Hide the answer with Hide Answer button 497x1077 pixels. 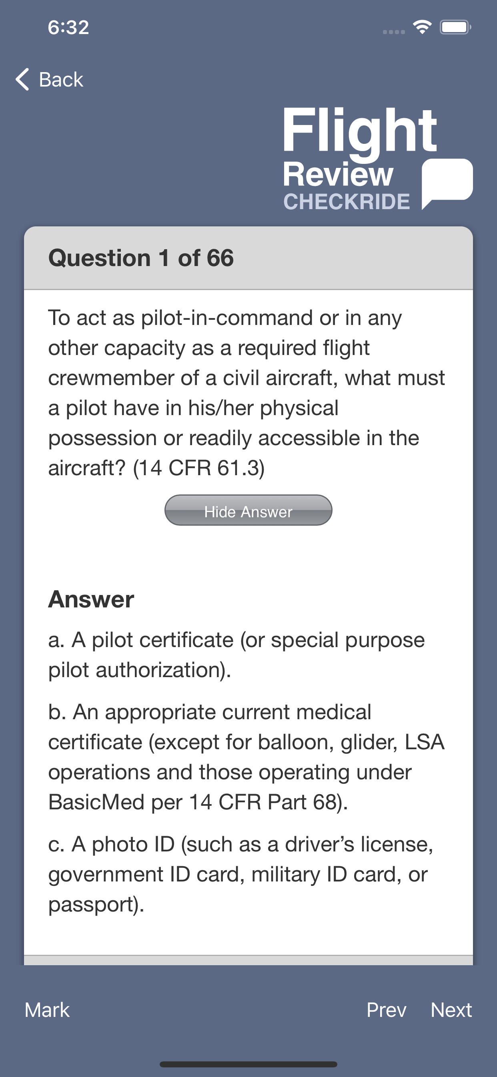[x=248, y=510]
